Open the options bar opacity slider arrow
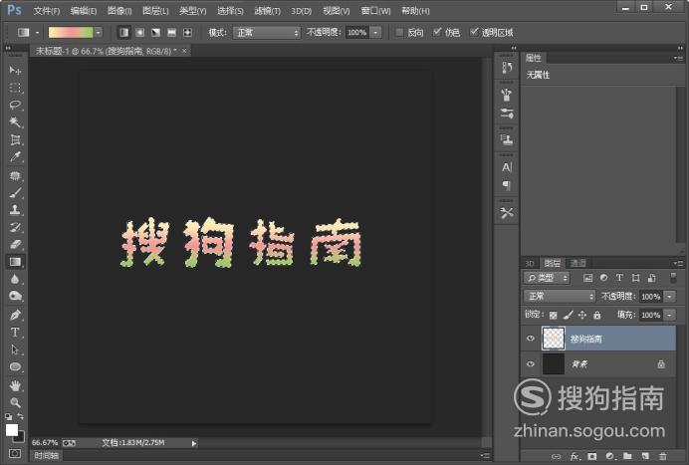 tap(375, 33)
